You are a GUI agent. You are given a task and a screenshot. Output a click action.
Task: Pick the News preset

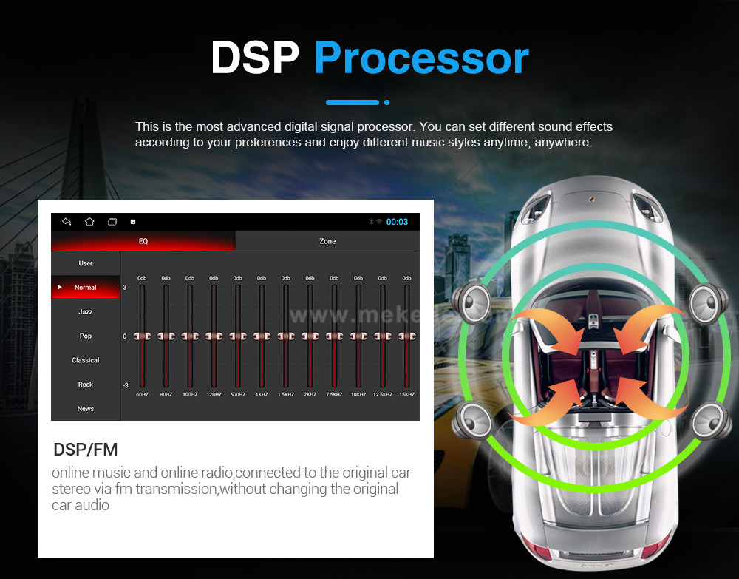[85, 409]
